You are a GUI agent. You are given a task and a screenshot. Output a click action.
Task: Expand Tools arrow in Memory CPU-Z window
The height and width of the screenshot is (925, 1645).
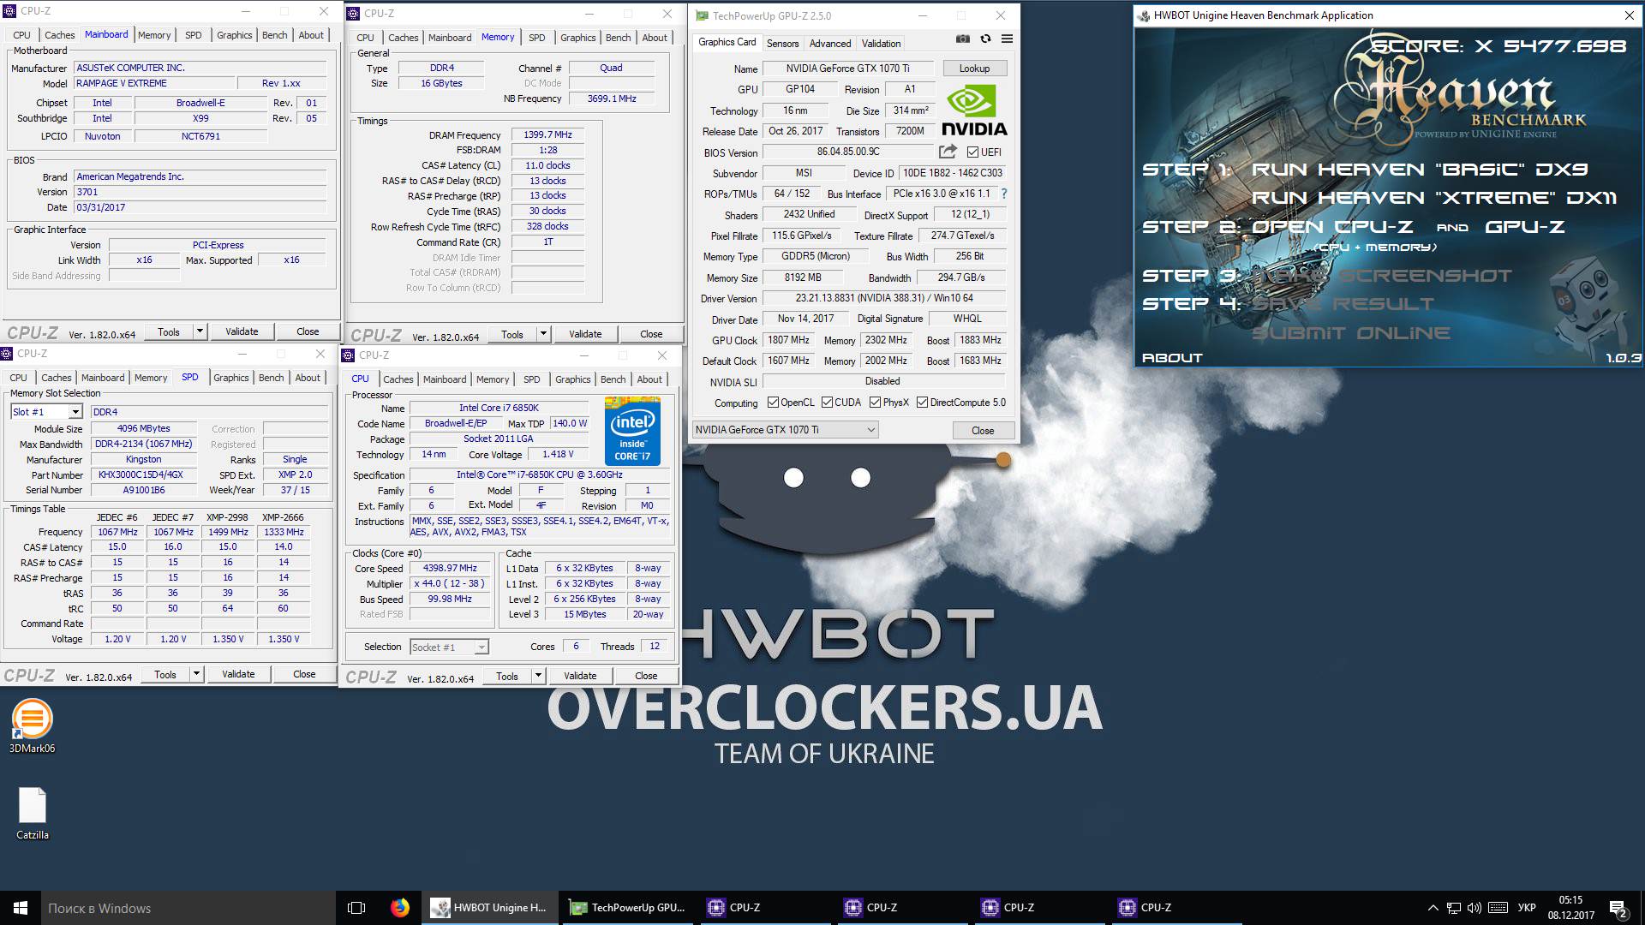pos(543,334)
